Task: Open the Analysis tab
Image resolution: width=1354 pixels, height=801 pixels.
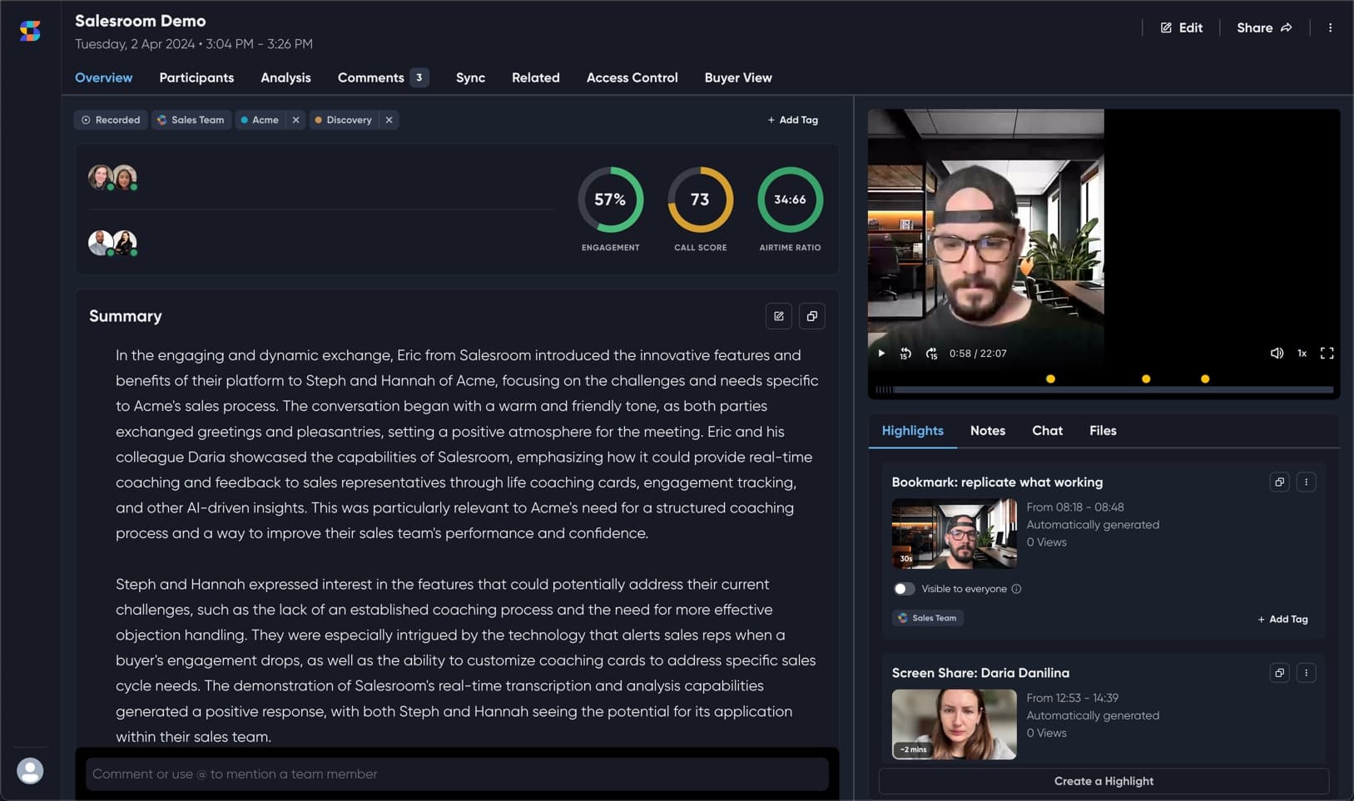Action: tap(285, 77)
